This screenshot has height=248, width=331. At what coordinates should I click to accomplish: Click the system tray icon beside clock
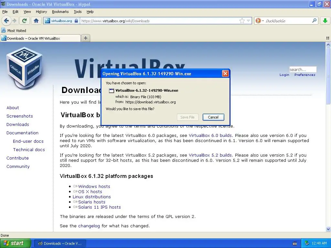(x=307, y=243)
